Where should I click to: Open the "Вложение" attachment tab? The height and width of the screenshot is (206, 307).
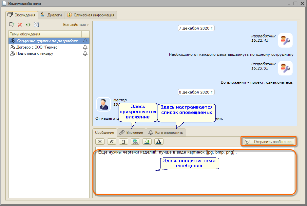coord(131,133)
